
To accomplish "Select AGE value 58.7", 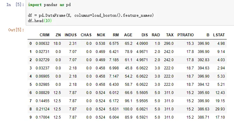I will (x=129, y=84).
